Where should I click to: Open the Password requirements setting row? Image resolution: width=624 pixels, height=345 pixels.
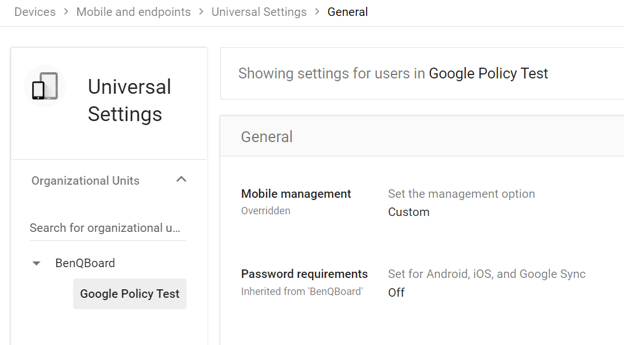[305, 274]
